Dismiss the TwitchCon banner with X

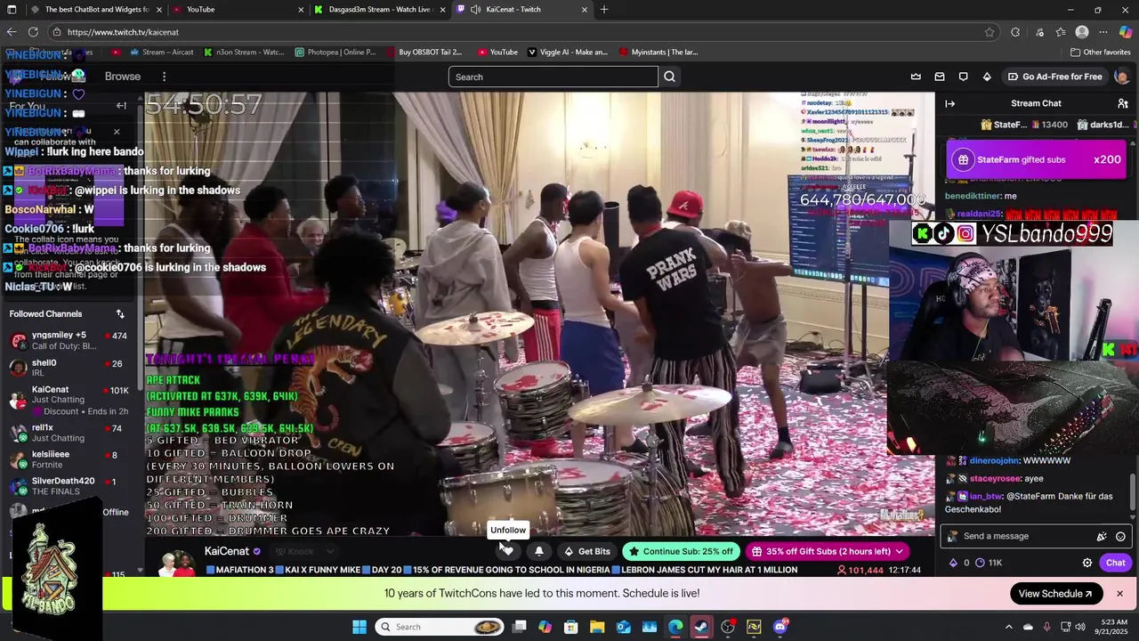[x=1119, y=594]
